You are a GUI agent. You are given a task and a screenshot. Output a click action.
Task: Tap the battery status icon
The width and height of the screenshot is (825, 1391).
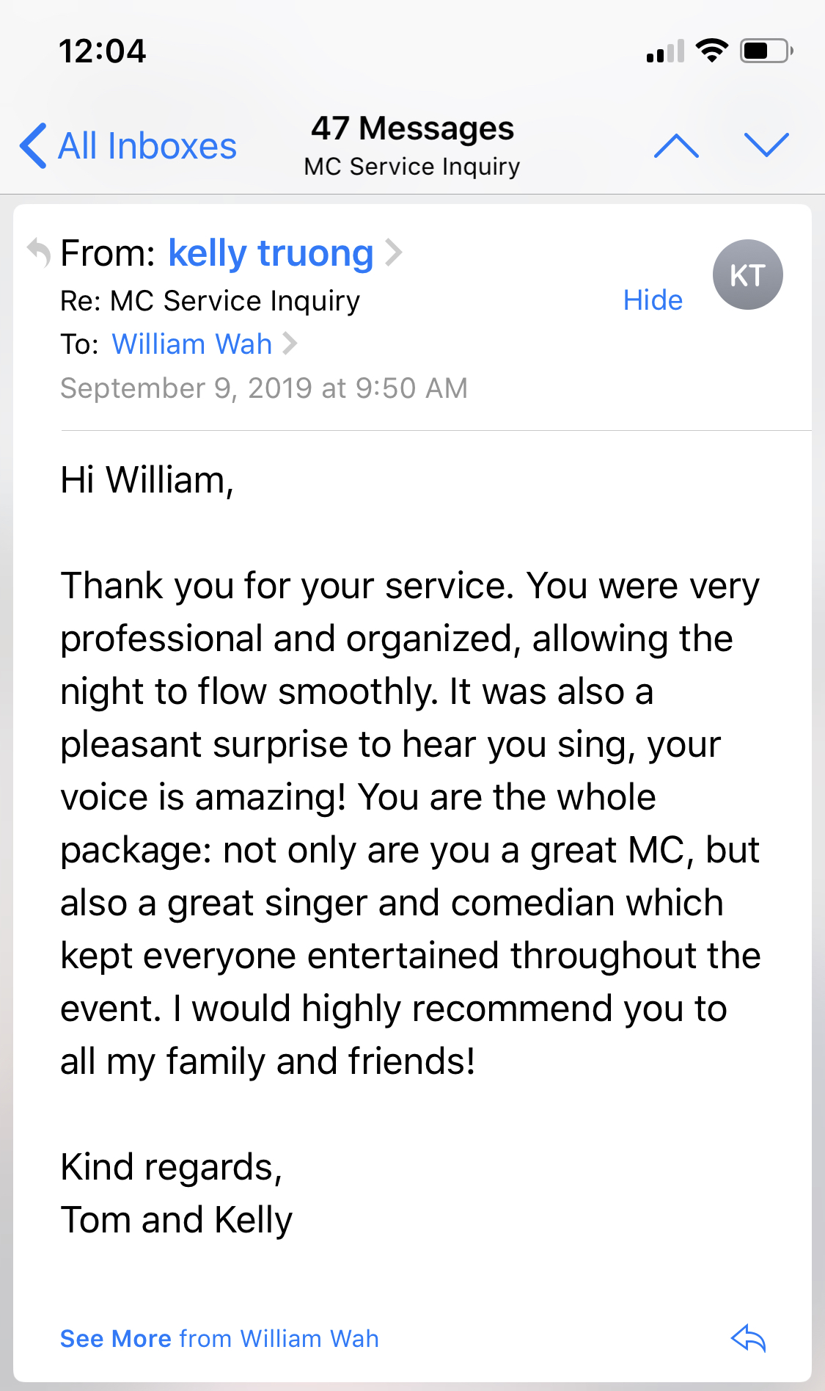(766, 51)
